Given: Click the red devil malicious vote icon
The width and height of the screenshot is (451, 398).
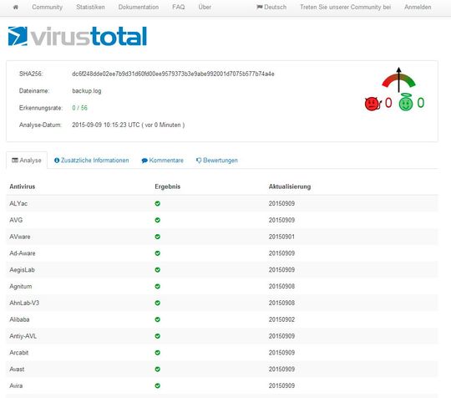Looking at the screenshot, I should coord(372,104).
